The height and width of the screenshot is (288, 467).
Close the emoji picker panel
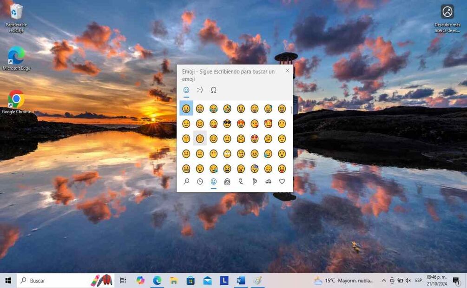click(x=287, y=71)
